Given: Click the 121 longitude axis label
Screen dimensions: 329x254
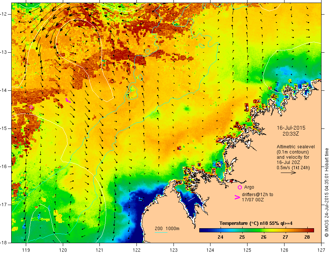Looking at the screenshot, I should (x=100, y=250).
